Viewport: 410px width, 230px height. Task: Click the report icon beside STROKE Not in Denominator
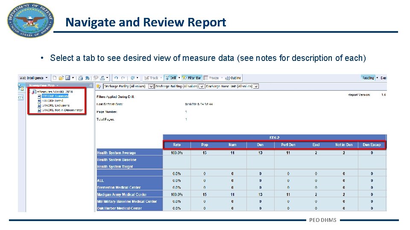(39, 110)
